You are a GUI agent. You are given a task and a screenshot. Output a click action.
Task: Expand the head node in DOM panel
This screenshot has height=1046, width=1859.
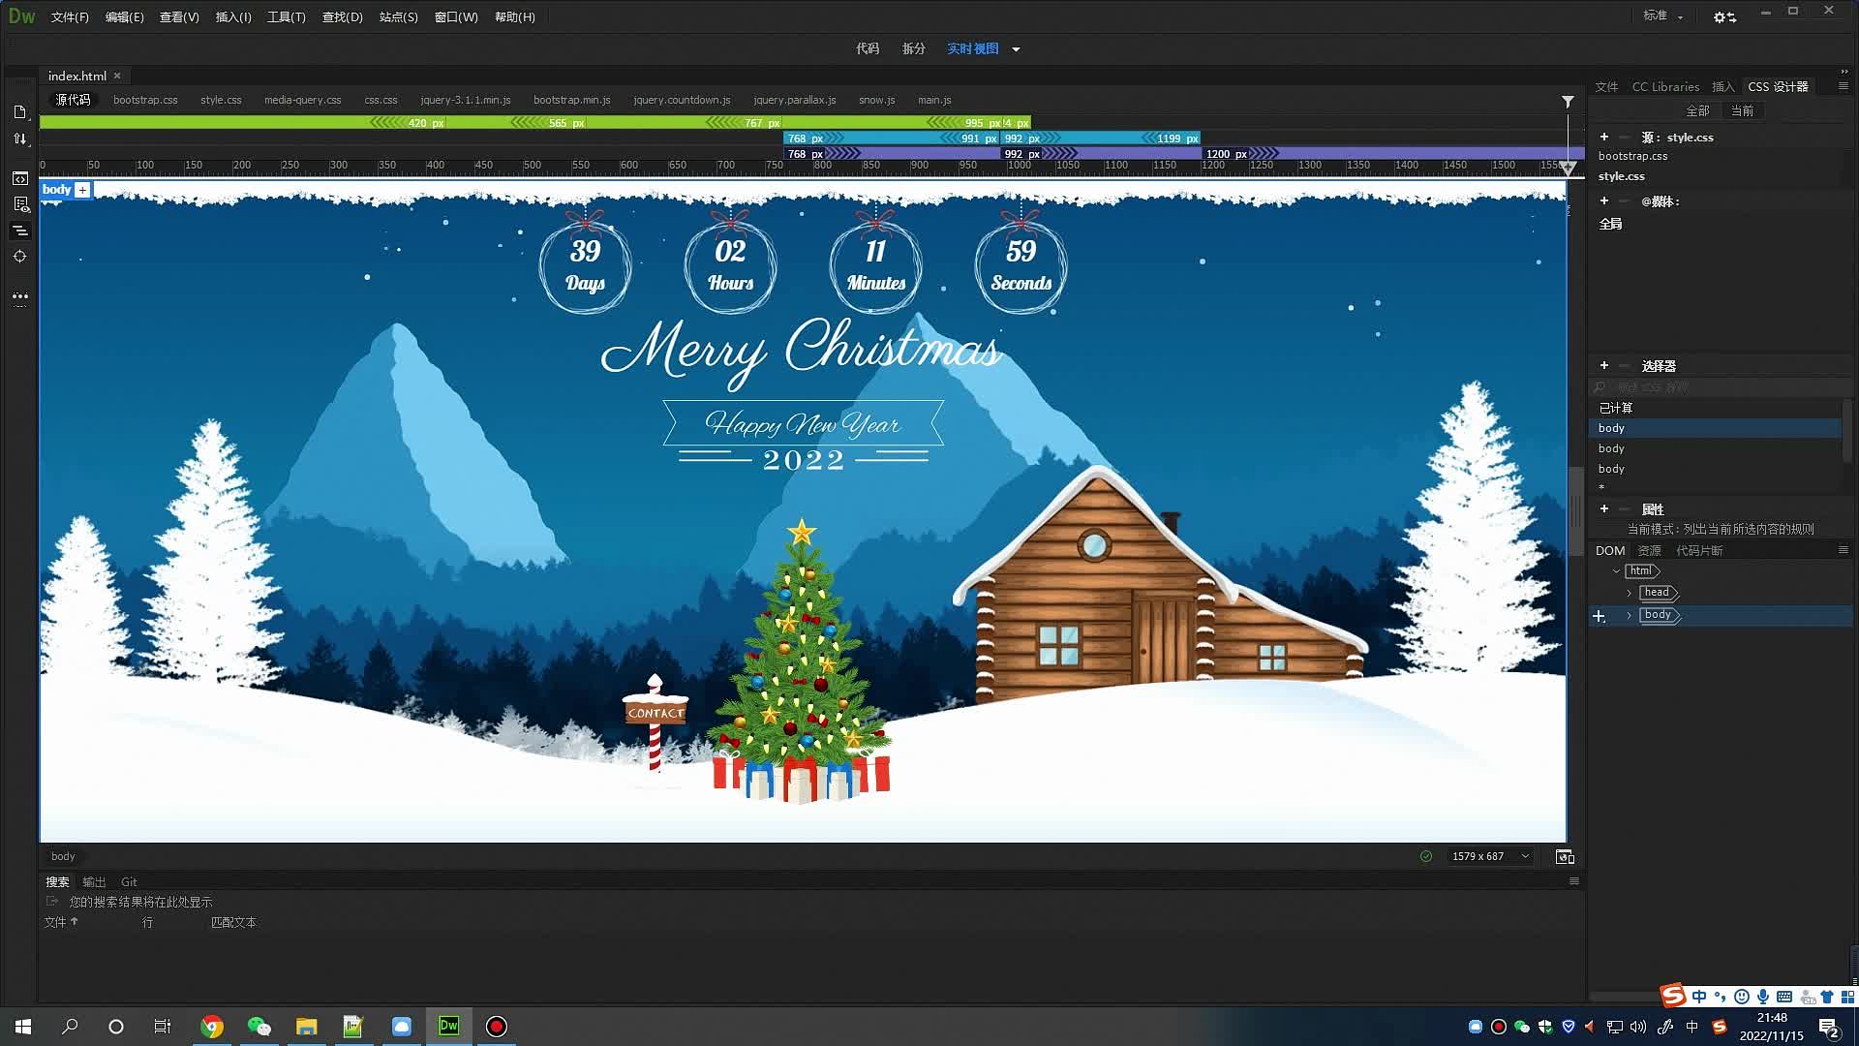pyautogui.click(x=1630, y=593)
